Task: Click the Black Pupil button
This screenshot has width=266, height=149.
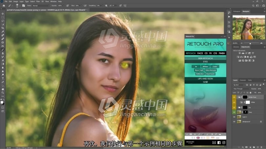Action: pos(199,70)
